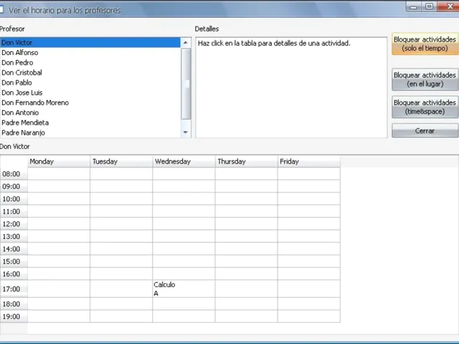Click the Calculo A activity cell
Image resolution: width=459 pixels, height=344 pixels.
click(x=184, y=289)
